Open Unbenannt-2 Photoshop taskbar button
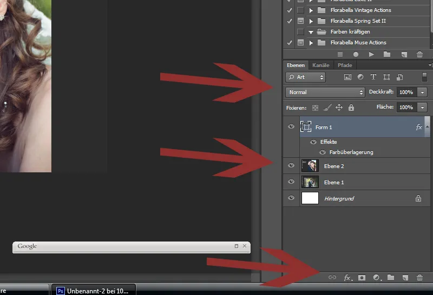The image size is (433, 295). 93,290
